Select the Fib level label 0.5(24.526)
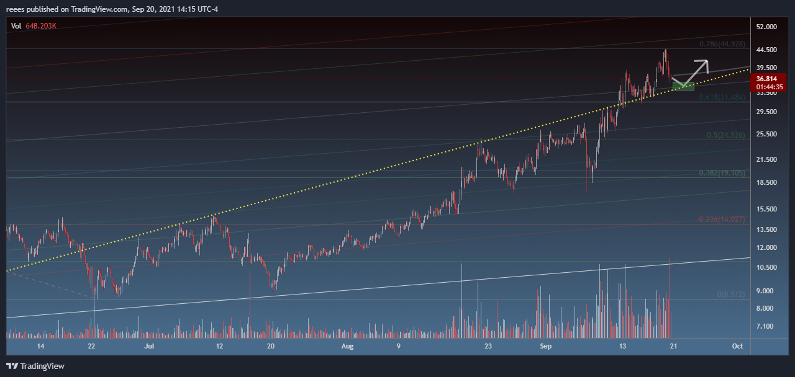 click(x=725, y=135)
